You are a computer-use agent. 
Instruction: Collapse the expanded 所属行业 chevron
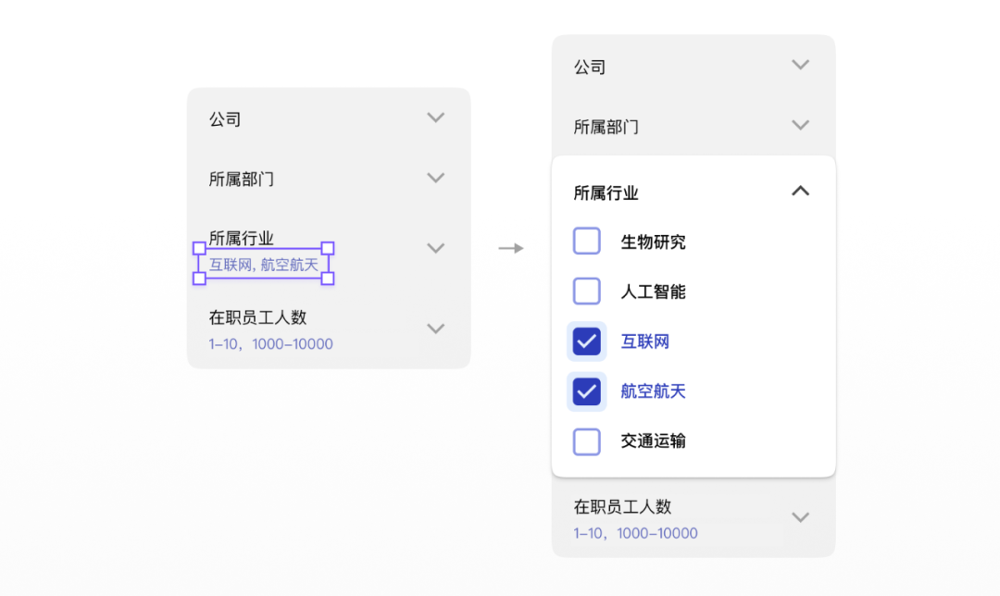coord(801,192)
